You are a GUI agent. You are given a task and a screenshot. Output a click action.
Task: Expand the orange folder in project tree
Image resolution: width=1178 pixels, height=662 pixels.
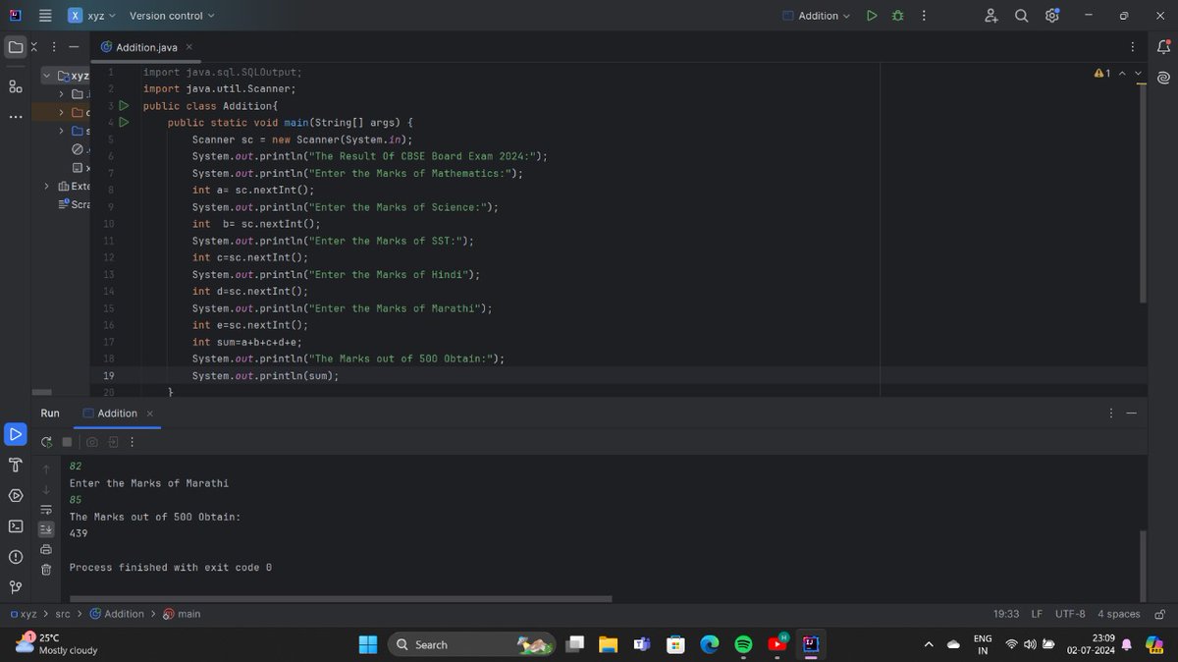[x=63, y=112]
